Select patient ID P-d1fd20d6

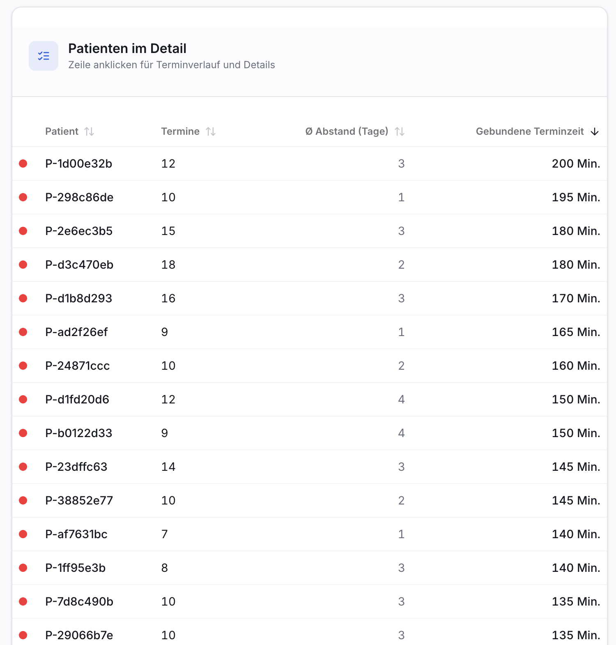(x=77, y=399)
